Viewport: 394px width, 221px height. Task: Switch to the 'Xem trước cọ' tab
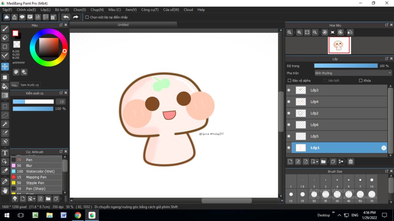30,85
